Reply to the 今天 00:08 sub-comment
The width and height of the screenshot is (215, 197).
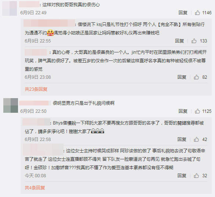(182, 175)
